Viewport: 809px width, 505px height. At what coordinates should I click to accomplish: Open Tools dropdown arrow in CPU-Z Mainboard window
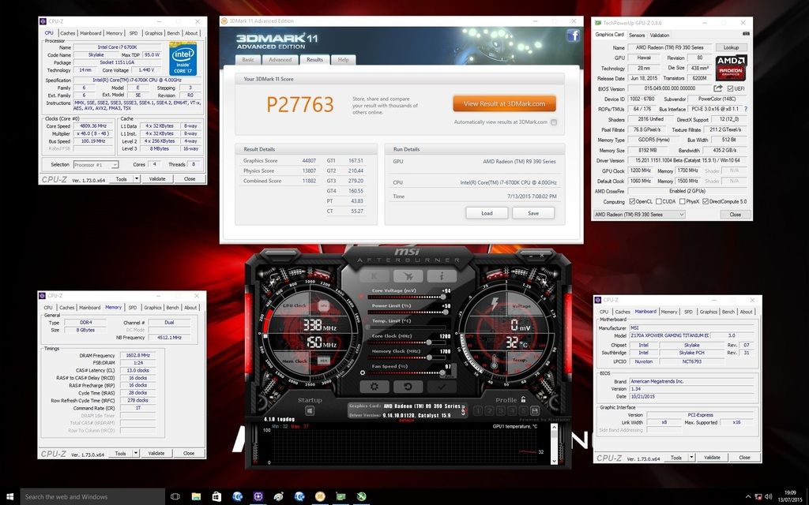point(691,458)
